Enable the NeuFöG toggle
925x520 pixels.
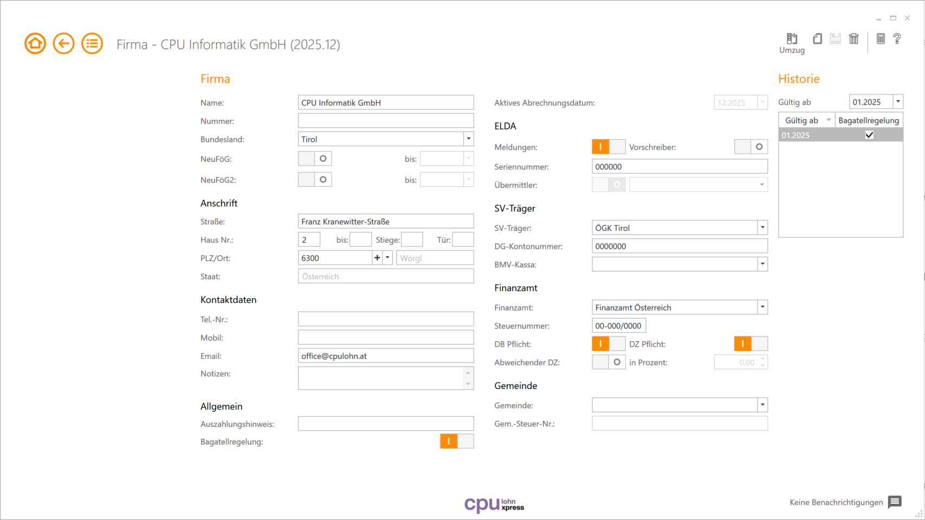315,158
